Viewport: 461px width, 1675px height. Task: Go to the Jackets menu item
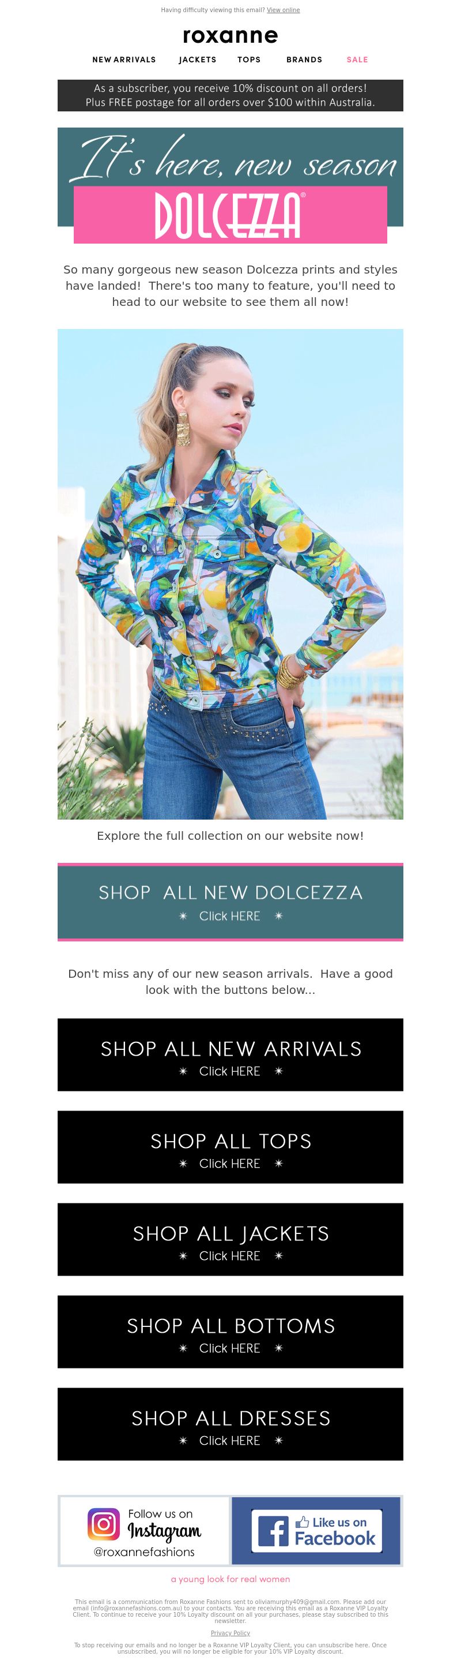click(198, 60)
